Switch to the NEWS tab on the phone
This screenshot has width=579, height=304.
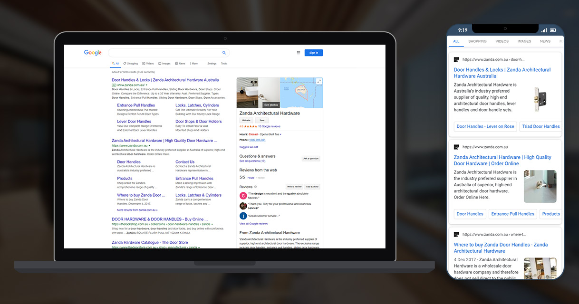click(545, 41)
